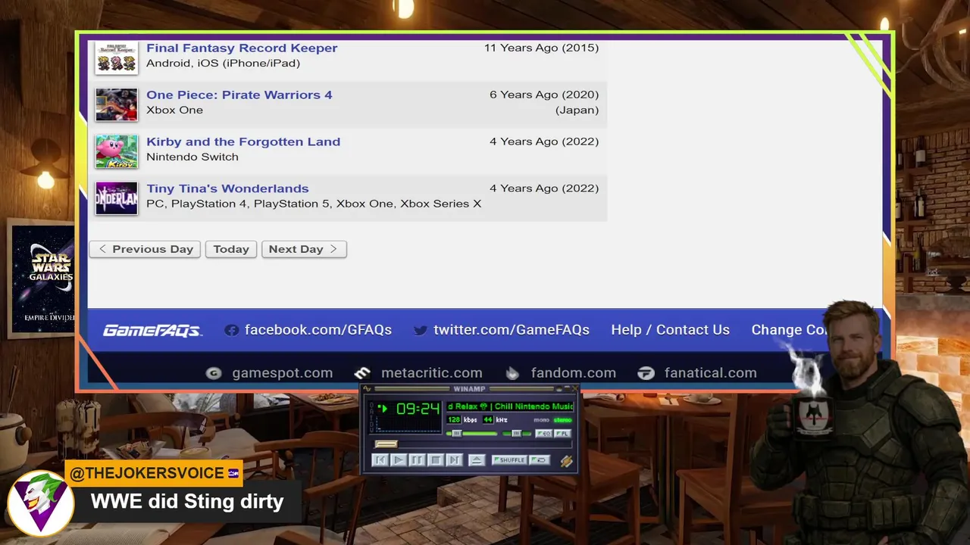Open fandom.com footer link
The image size is (970, 545).
574,372
